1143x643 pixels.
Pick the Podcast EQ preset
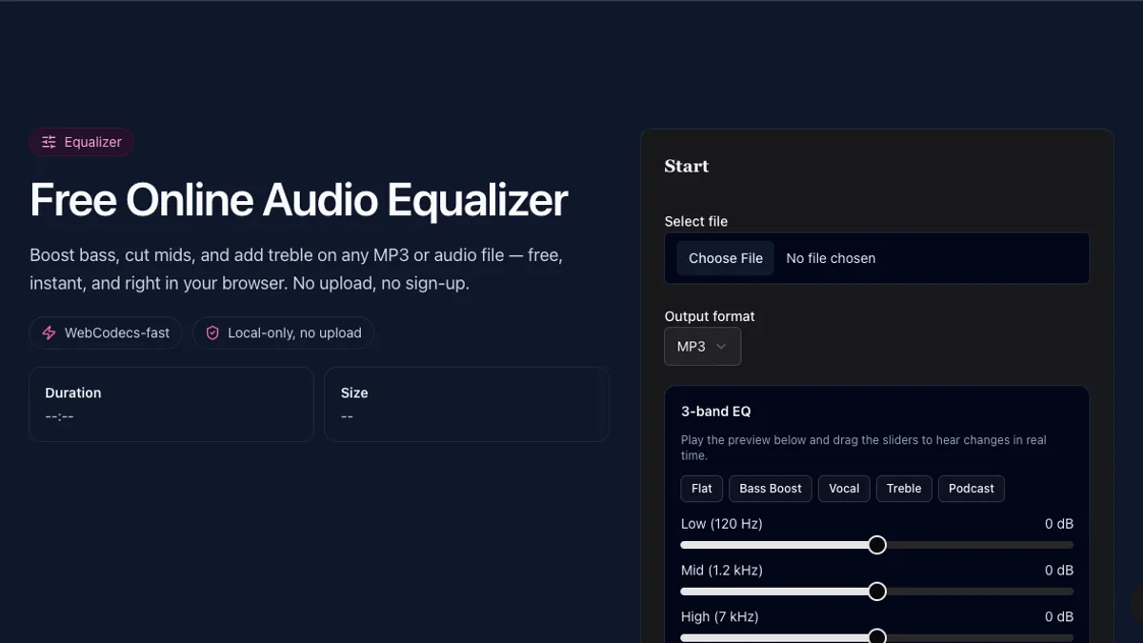tap(972, 489)
